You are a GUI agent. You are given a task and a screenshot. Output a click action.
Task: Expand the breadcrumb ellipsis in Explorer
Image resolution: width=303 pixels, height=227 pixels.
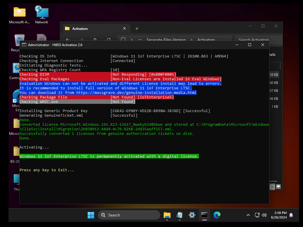click(x=140, y=40)
